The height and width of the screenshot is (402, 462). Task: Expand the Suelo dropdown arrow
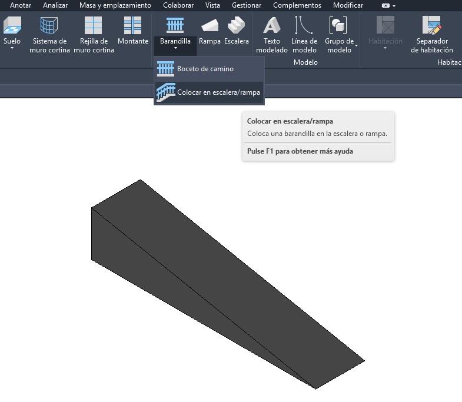(12, 49)
